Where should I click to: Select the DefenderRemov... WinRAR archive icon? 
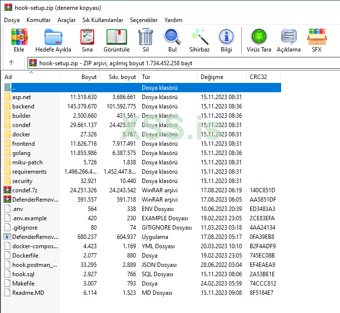7,199
